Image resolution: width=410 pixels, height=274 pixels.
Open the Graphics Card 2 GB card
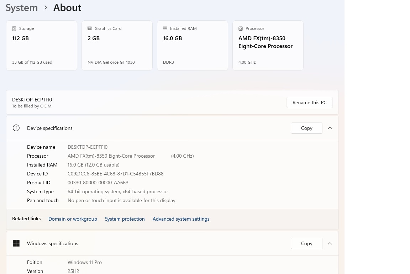pos(117,46)
